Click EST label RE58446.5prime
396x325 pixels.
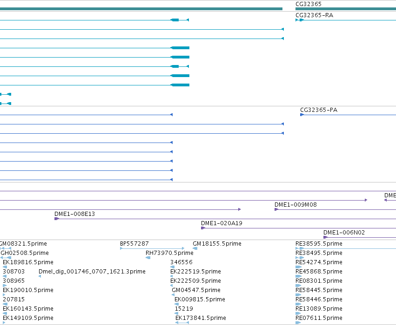coord(319,299)
